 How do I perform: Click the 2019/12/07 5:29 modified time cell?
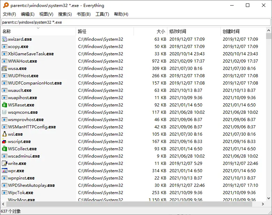coord(186,164)
